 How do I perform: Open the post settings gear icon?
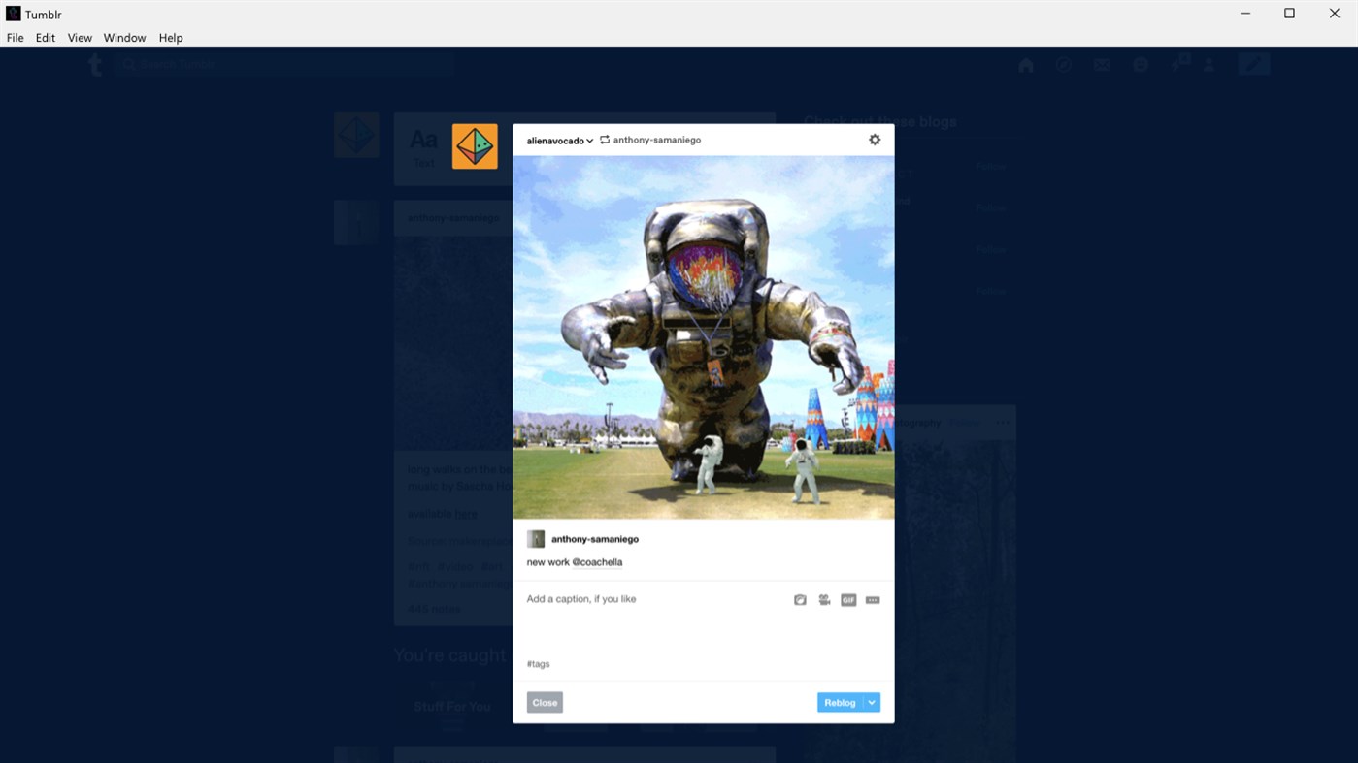pos(875,139)
